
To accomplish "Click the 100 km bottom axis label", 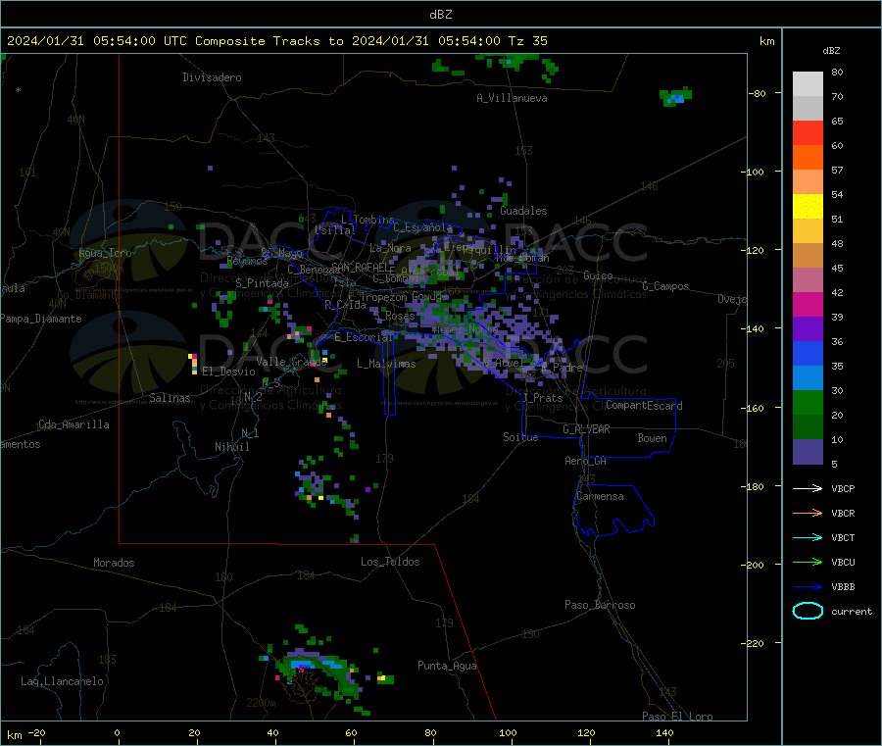I will (x=508, y=732).
